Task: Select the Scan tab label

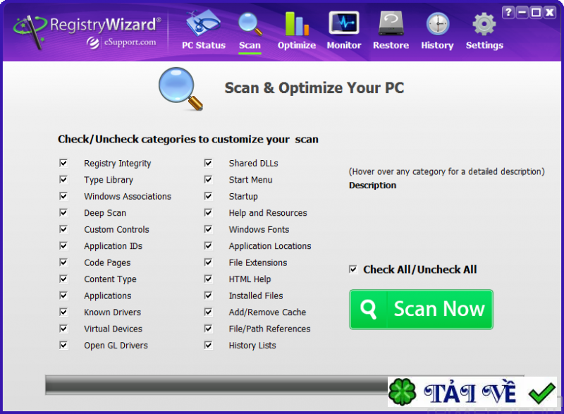Action: pos(250,45)
